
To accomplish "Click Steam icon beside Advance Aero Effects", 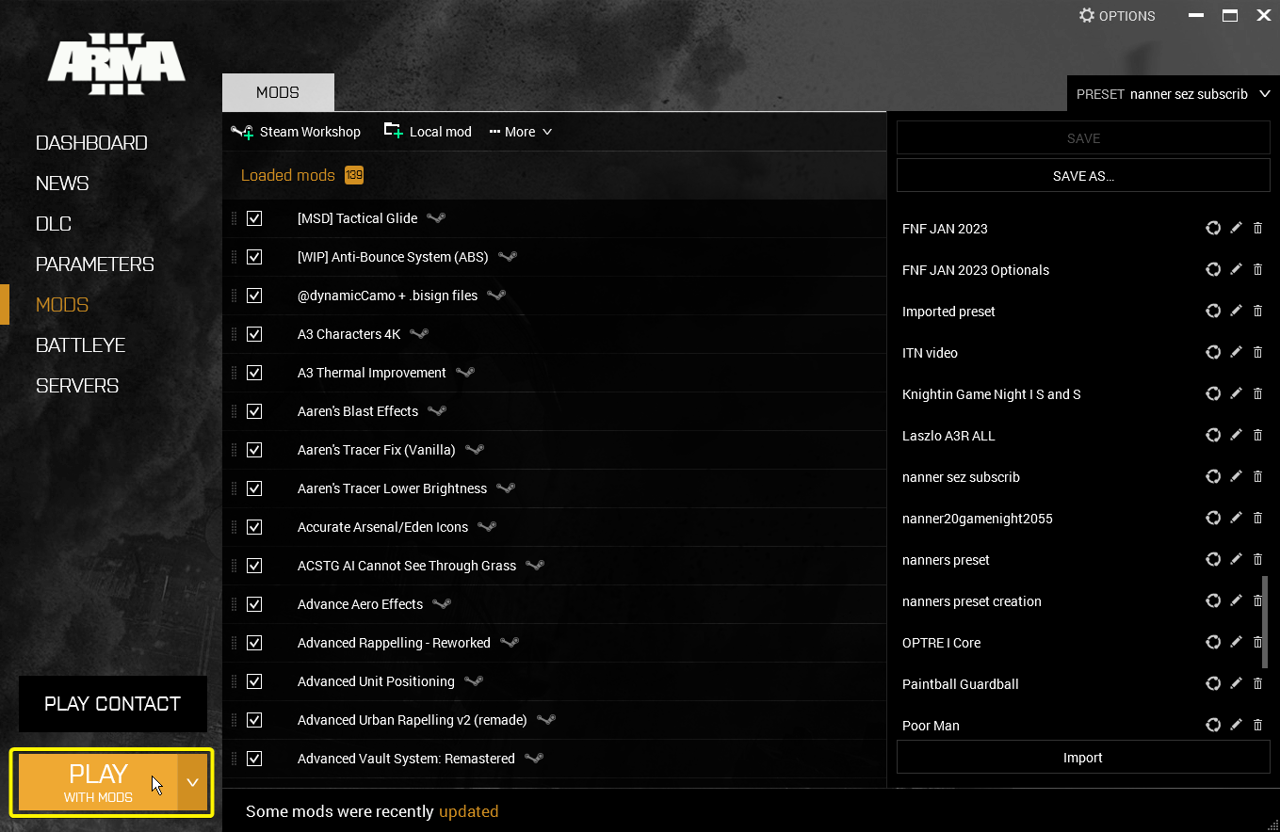I will point(442,603).
